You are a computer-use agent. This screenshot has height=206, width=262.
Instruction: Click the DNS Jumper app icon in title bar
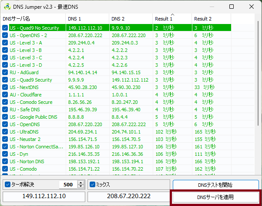7,7
